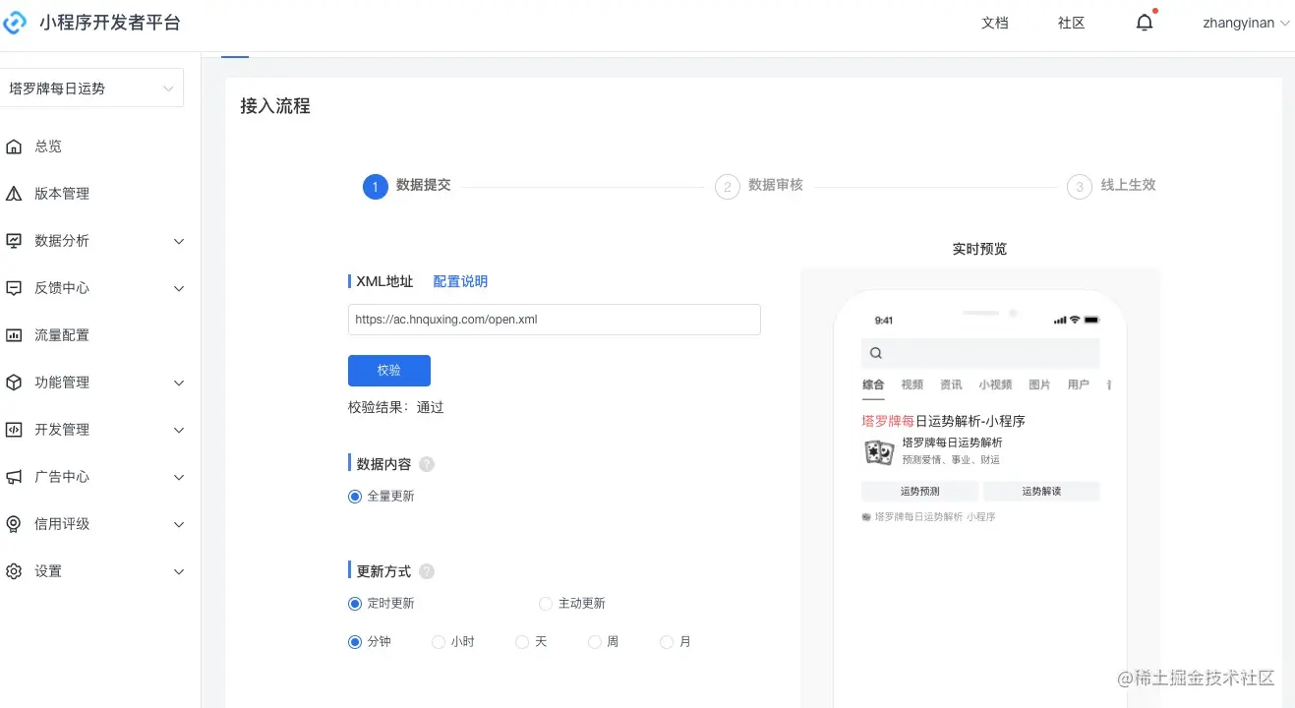1295x708 pixels.
Task: Click the 设置 gear icon
Action: [14, 571]
